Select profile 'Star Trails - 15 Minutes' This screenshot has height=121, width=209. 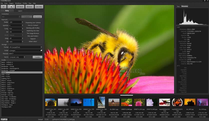point(9,97)
